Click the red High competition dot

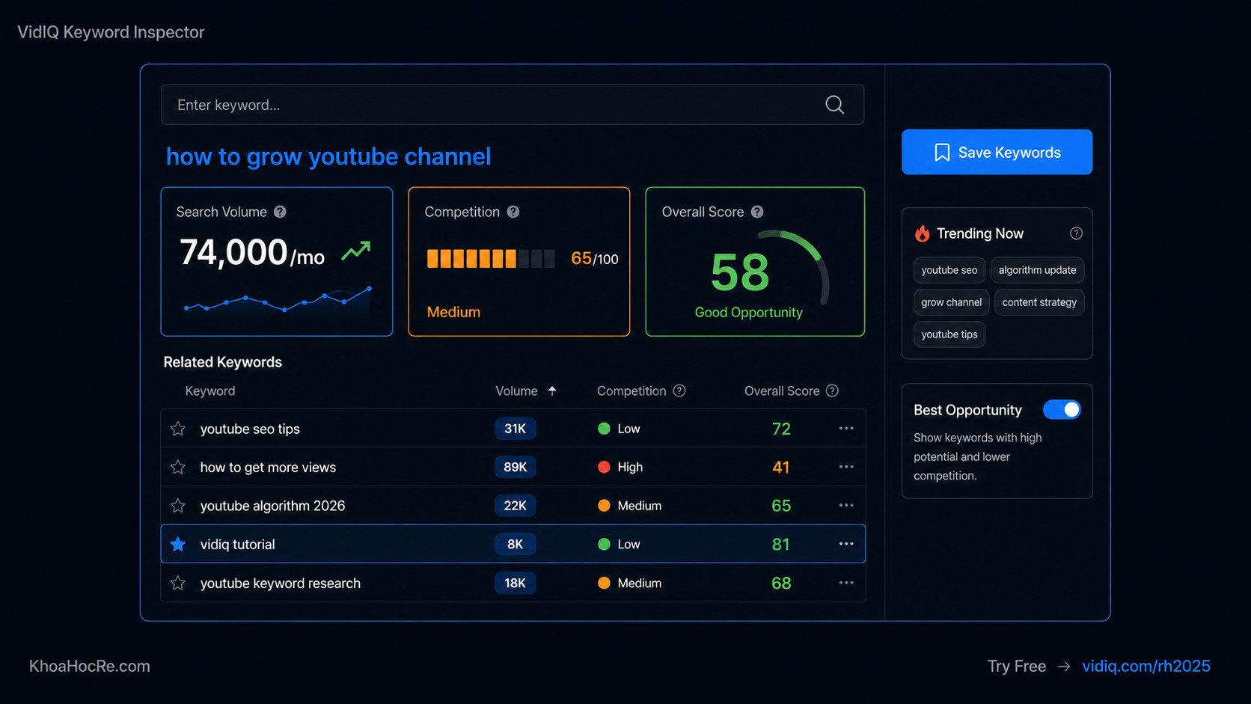[x=604, y=467]
